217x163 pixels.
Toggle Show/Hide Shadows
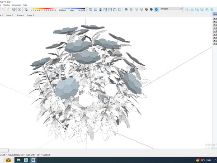(26, 10)
